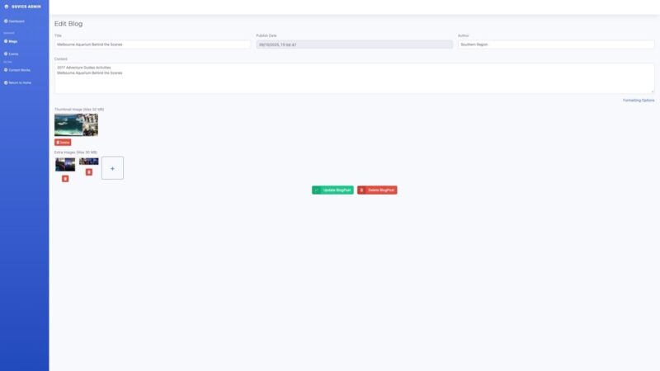The width and height of the screenshot is (660, 371).
Task: Click the Title input field
Action: [153, 45]
